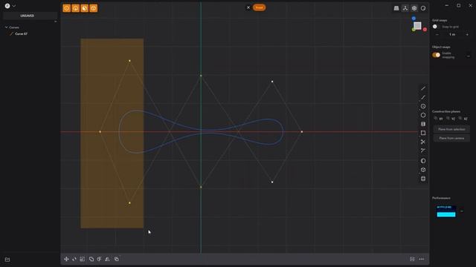Select the XY construction plane
Viewport: 476px width, 267px height.
tap(438, 119)
